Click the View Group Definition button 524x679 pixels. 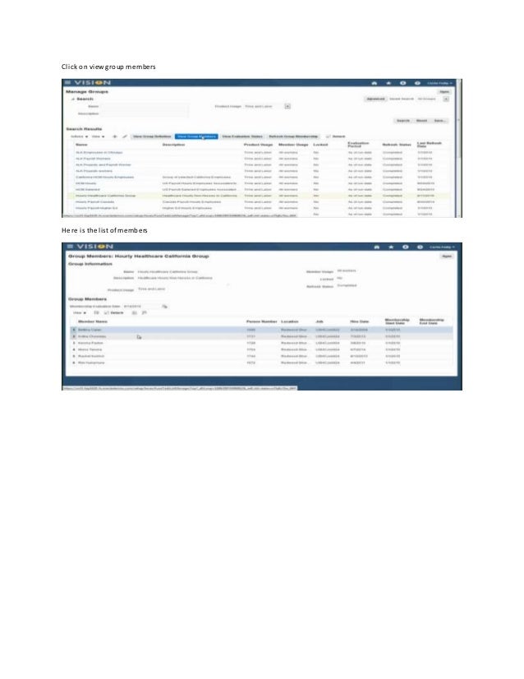152,136
